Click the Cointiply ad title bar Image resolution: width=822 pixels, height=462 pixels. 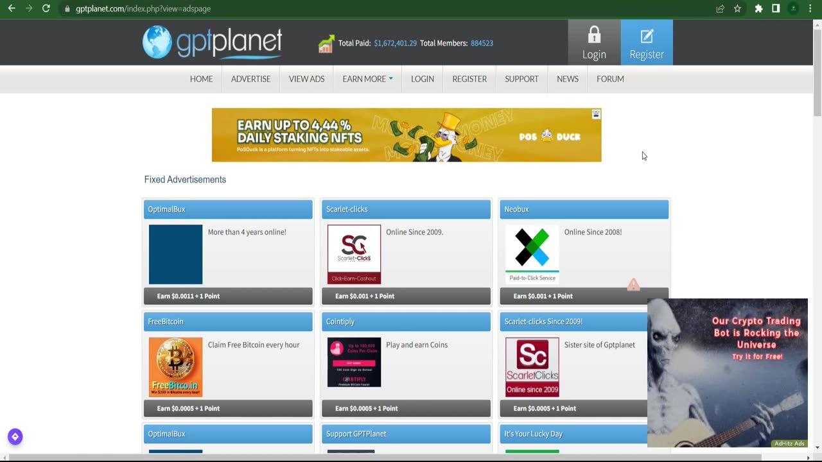[x=406, y=321]
